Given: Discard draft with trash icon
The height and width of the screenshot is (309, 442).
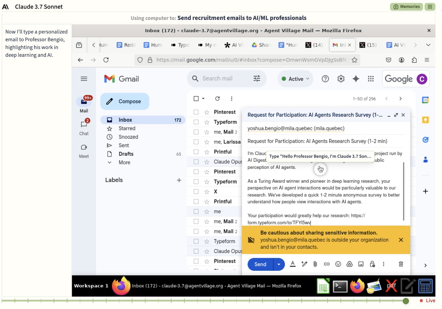Looking at the screenshot, I should click(401, 264).
